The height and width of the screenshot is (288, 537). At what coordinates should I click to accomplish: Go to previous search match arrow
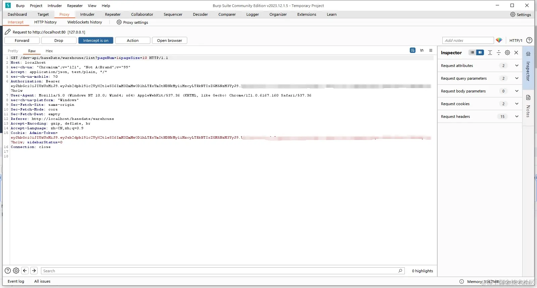pyautogui.click(x=25, y=271)
